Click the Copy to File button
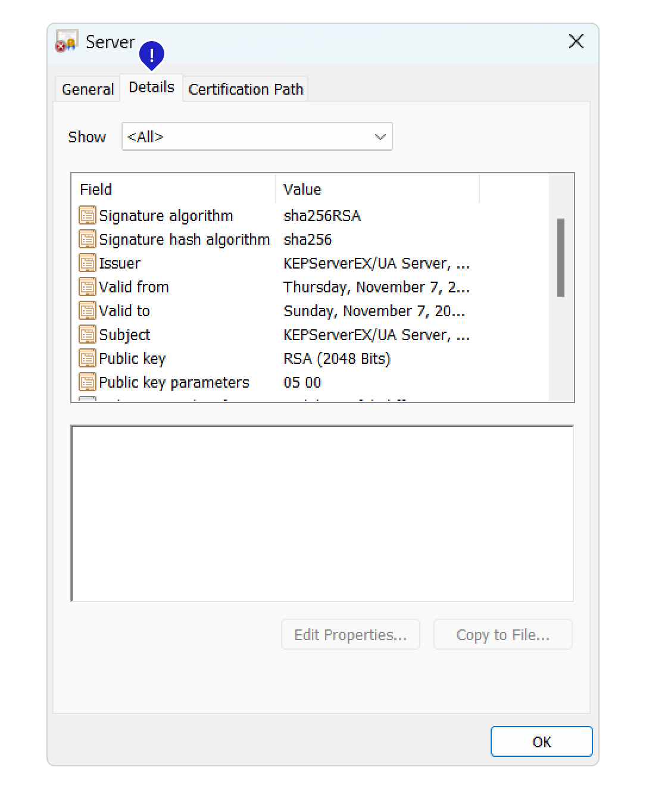 tap(503, 635)
